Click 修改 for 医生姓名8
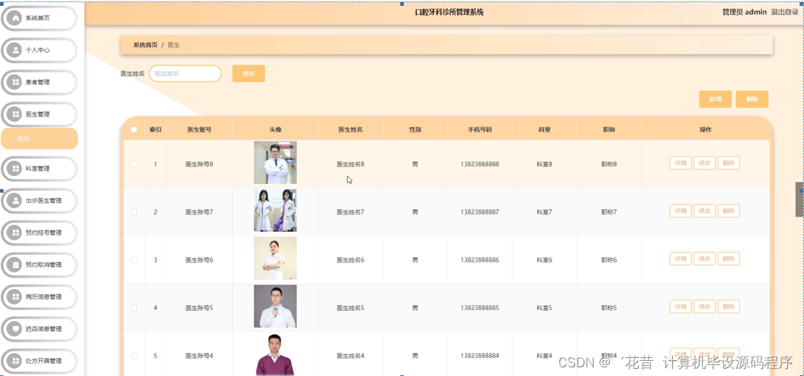The image size is (804, 376). [x=705, y=163]
